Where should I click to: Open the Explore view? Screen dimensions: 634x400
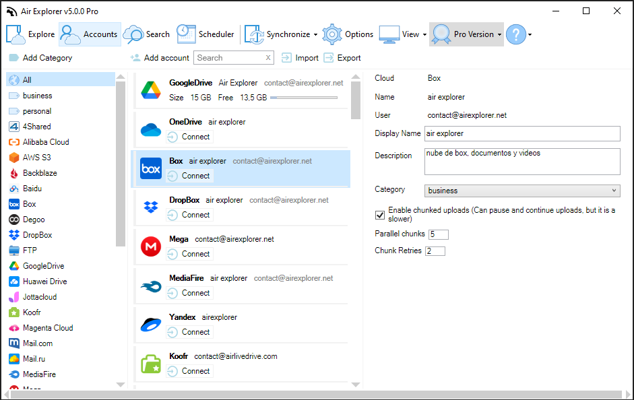[31, 34]
